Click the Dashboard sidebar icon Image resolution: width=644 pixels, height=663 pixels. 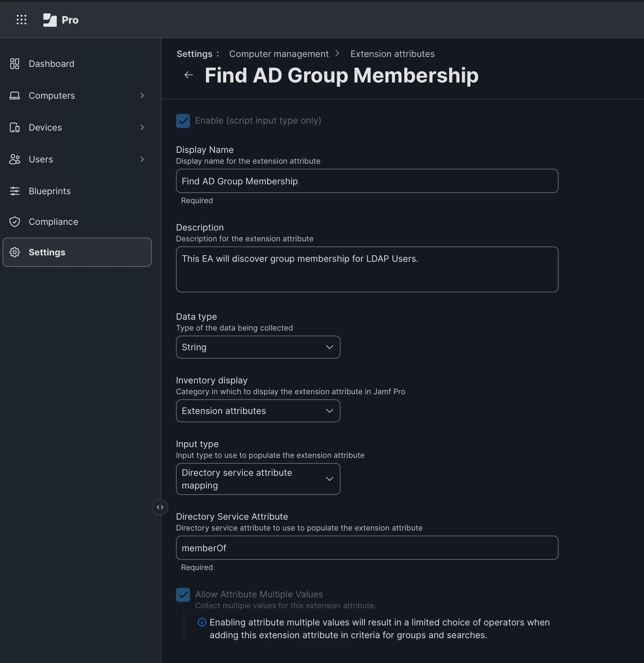[15, 64]
